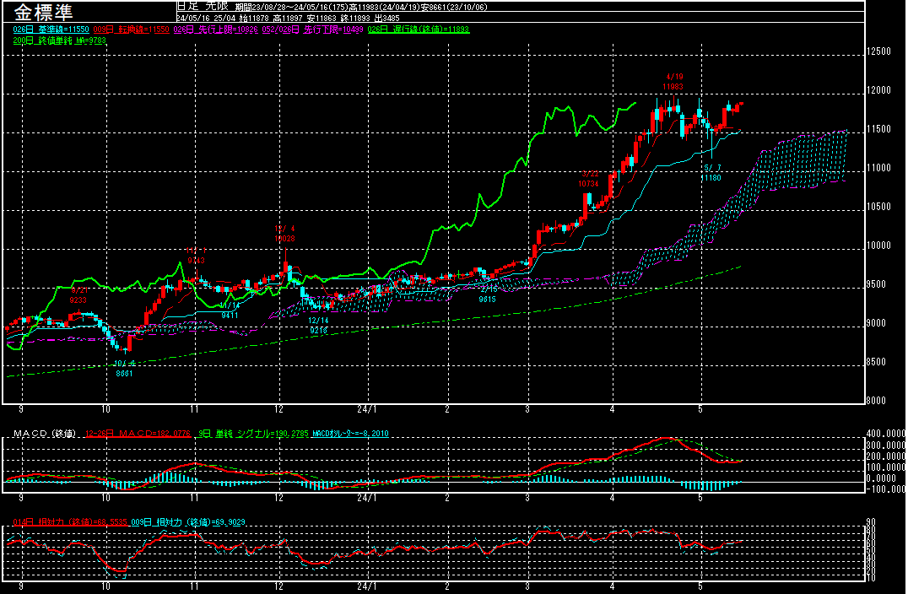Click the 12500 price axis label
Viewport: 908px width, 594px height.
click(x=878, y=51)
